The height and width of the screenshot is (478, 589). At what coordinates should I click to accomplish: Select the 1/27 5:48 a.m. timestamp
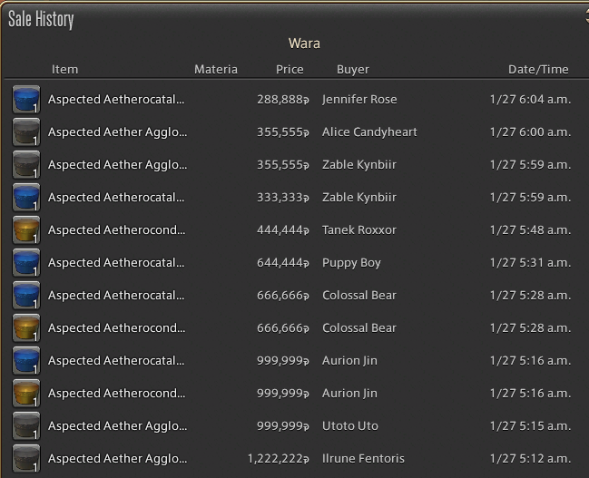(530, 230)
